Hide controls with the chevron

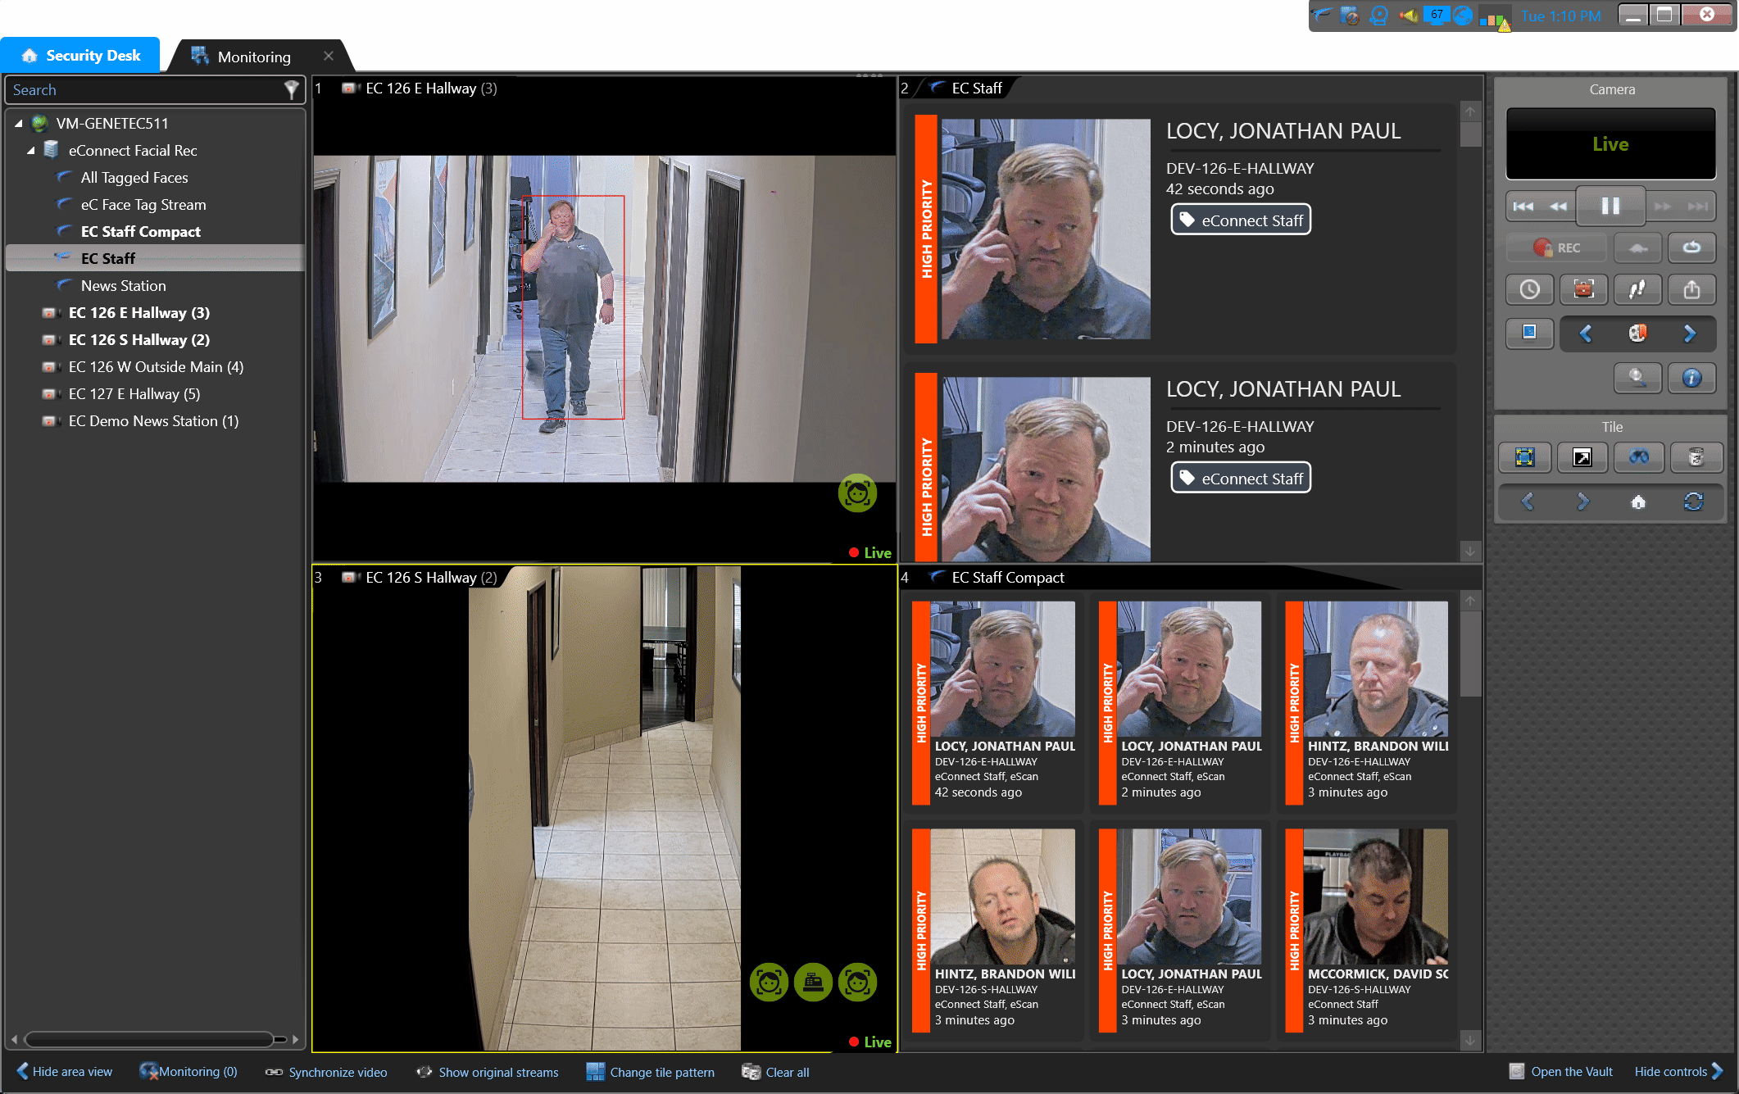click(1717, 1072)
